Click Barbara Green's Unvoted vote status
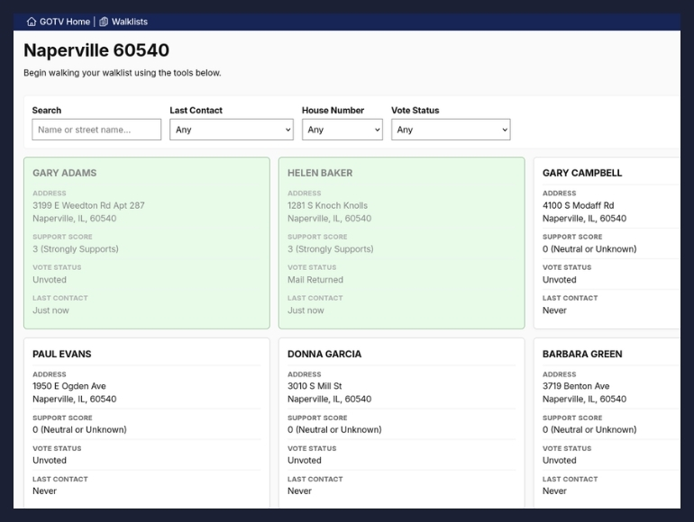This screenshot has width=694, height=522. click(x=560, y=461)
